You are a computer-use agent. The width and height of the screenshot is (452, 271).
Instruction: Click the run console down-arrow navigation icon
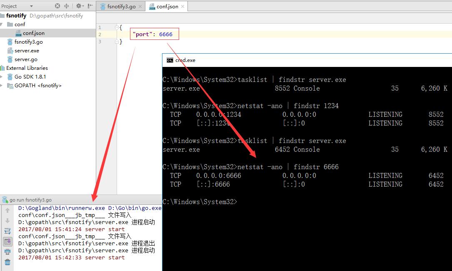pyautogui.click(x=7, y=220)
